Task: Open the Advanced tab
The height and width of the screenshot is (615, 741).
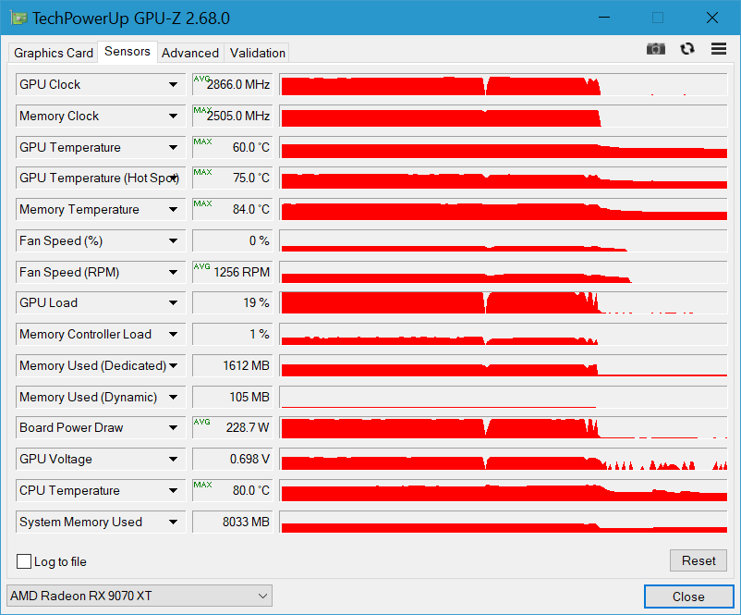Action: click(190, 53)
